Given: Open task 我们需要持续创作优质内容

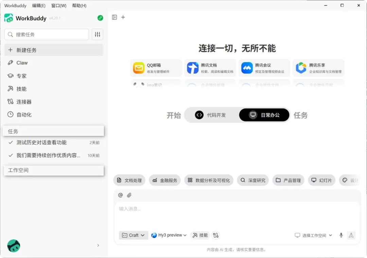Looking at the screenshot, I should (x=54, y=155).
